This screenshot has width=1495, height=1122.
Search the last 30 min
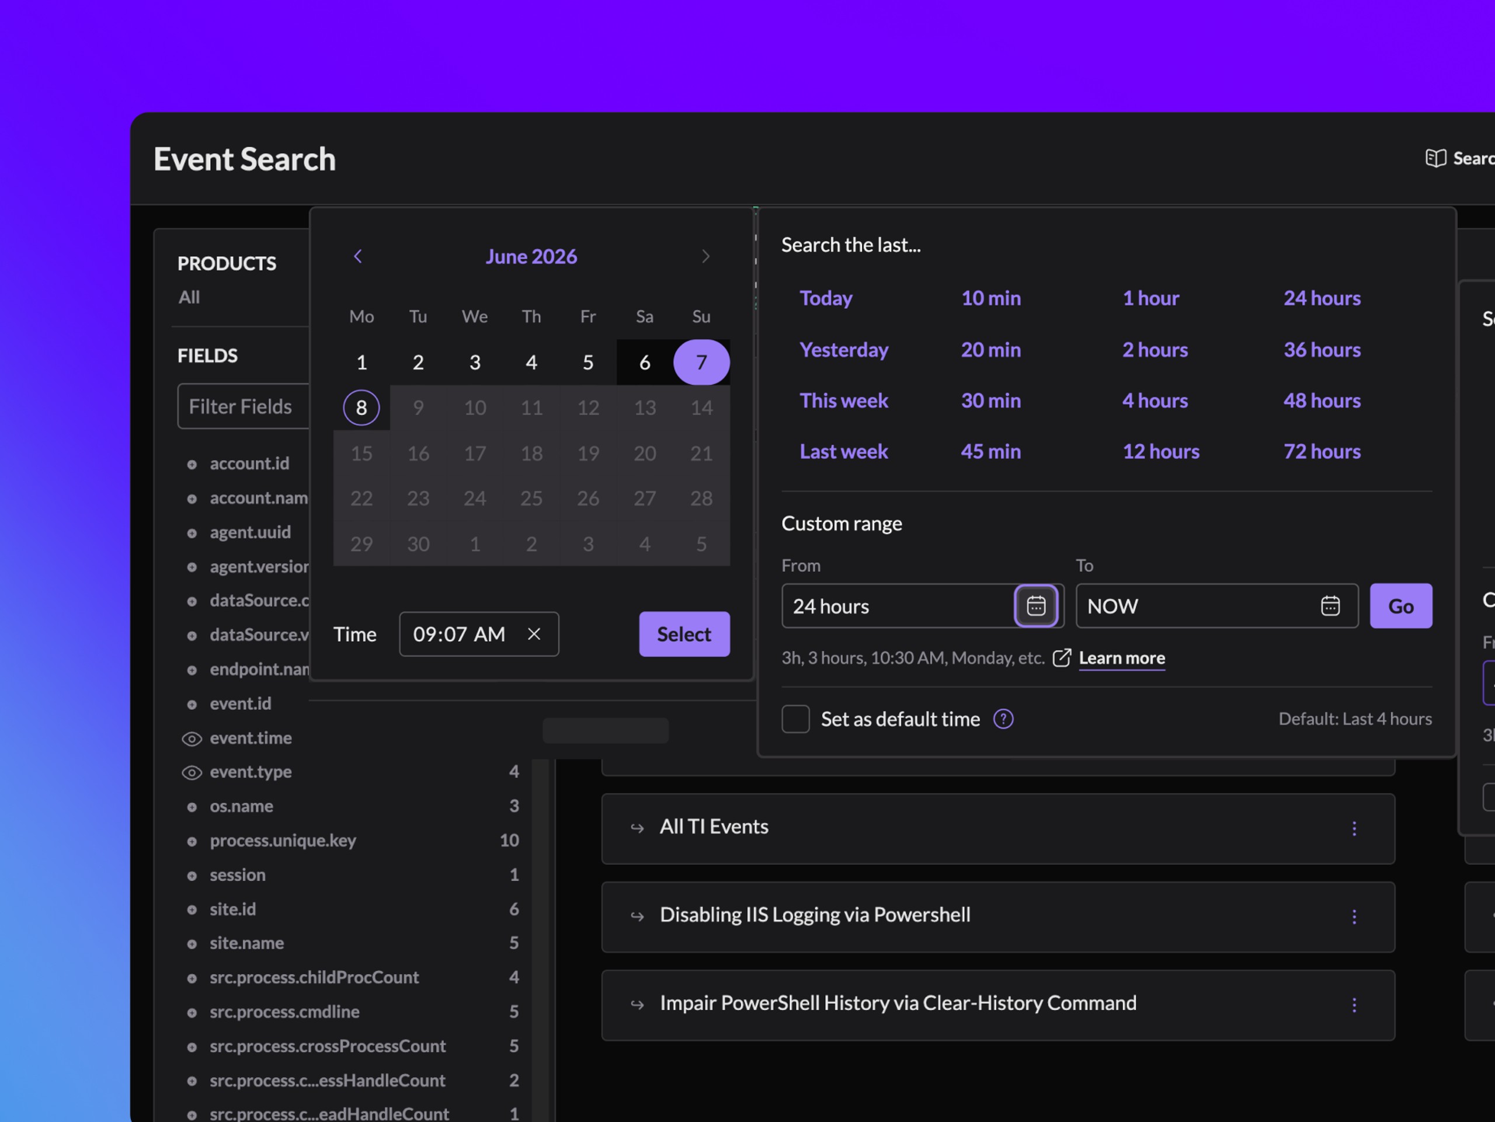pyautogui.click(x=991, y=400)
